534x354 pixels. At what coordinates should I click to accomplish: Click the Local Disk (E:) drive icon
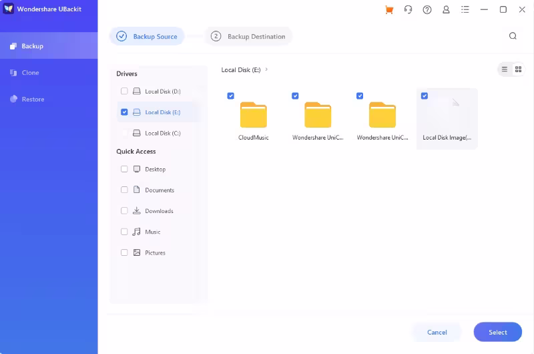point(137,112)
